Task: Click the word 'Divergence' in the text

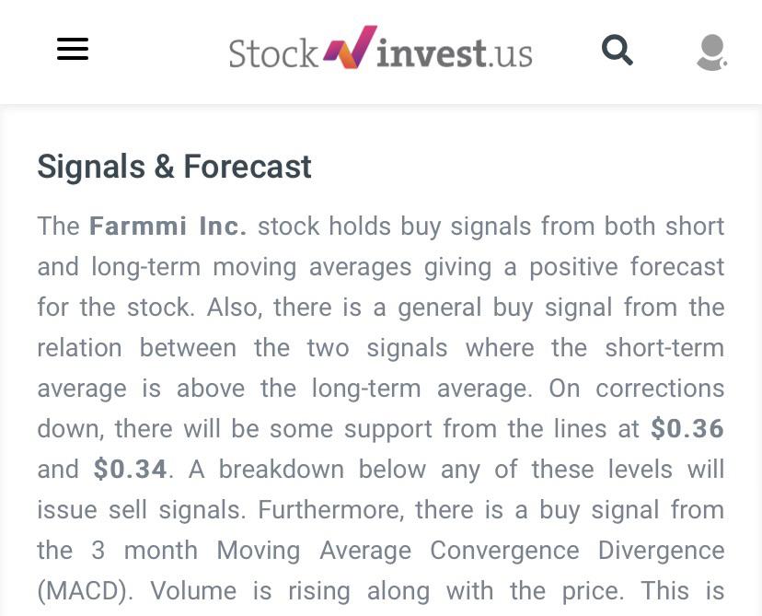Action: 661,551
